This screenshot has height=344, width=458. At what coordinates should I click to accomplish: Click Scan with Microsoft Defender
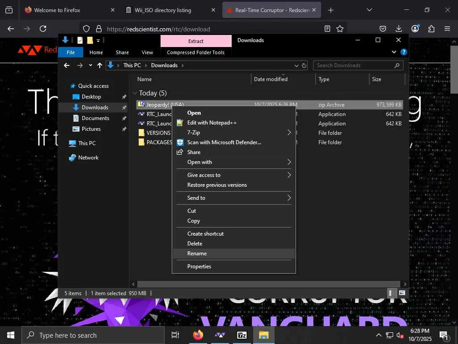tap(233, 142)
